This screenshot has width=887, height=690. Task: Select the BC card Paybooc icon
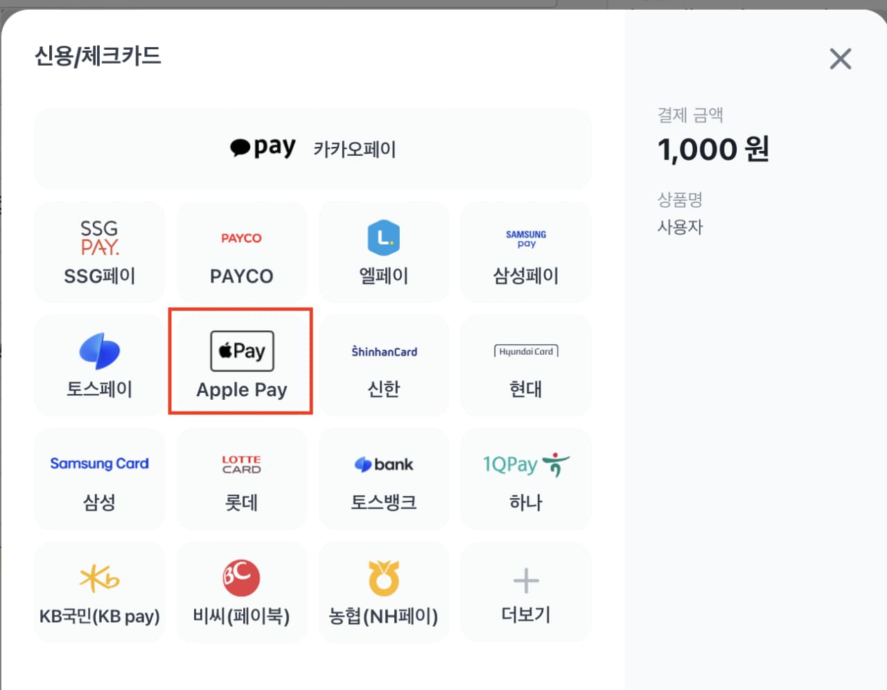pos(241,578)
